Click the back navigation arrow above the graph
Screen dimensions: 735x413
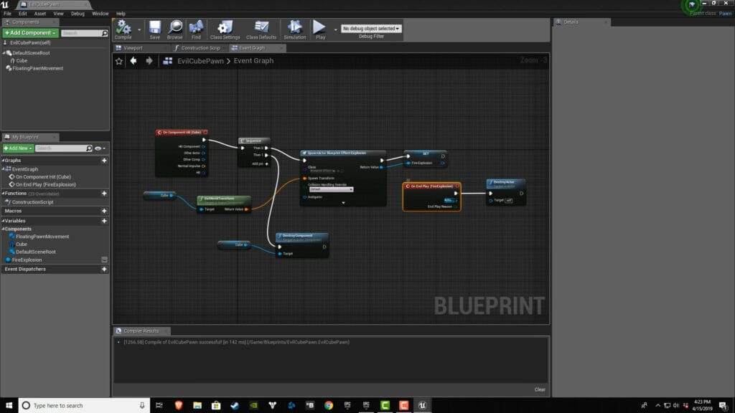pyautogui.click(x=133, y=62)
